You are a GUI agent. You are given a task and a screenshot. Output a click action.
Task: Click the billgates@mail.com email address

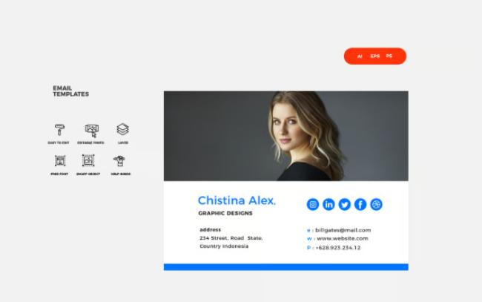coord(343,230)
